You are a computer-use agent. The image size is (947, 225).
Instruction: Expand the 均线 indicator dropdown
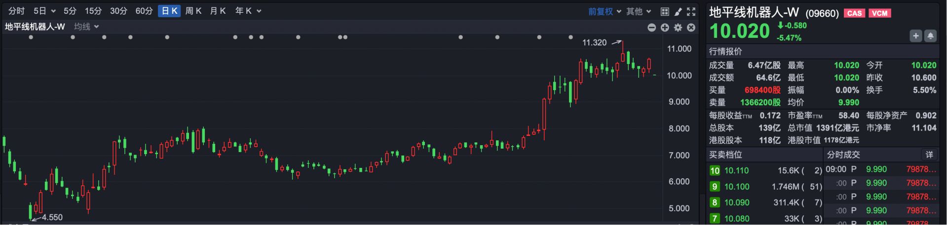tap(86, 27)
